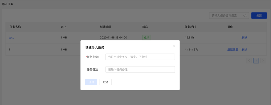Click the 大小 column header

click(63, 27)
